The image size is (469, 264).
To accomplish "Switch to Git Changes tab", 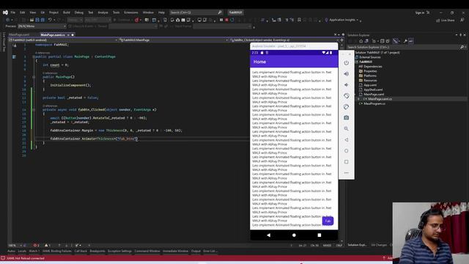I will coord(379,245).
